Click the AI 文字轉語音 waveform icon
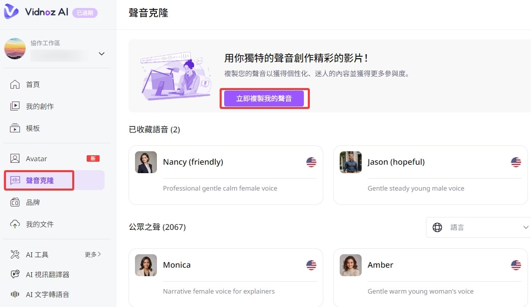531x307 pixels. tap(15, 295)
